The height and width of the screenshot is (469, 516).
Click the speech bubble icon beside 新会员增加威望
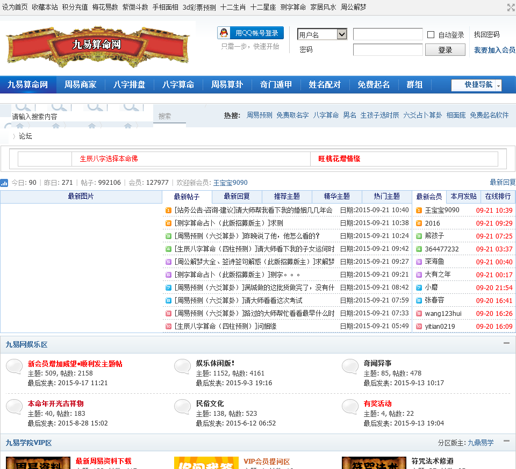click(15, 366)
